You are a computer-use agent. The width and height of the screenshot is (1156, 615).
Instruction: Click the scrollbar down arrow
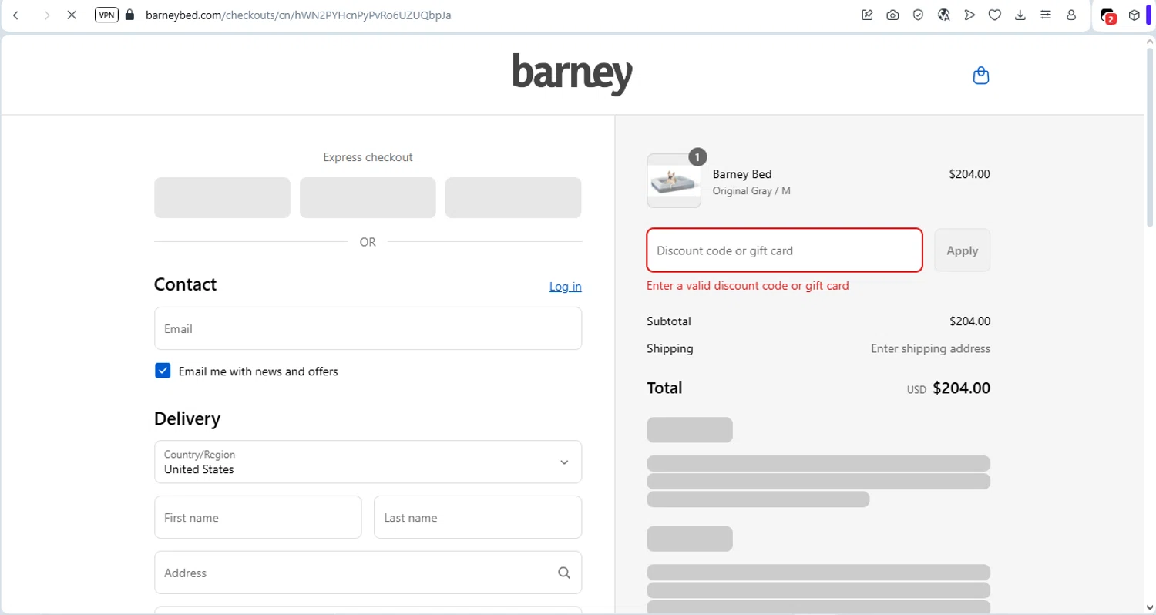click(1149, 608)
